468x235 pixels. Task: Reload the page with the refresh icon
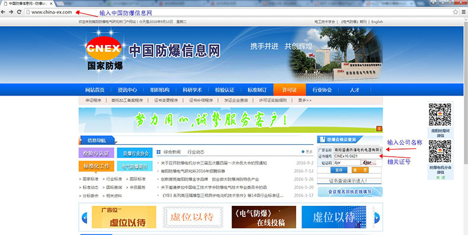(x=19, y=12)
